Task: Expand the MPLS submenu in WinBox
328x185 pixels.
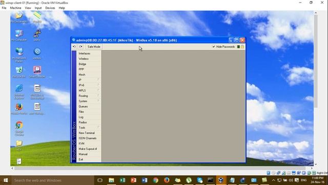Action: [98, 90]
